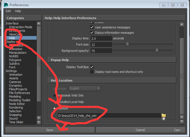
Task: Click the categories list bottom scroll down arrow
Action: [x=39, y=122]
